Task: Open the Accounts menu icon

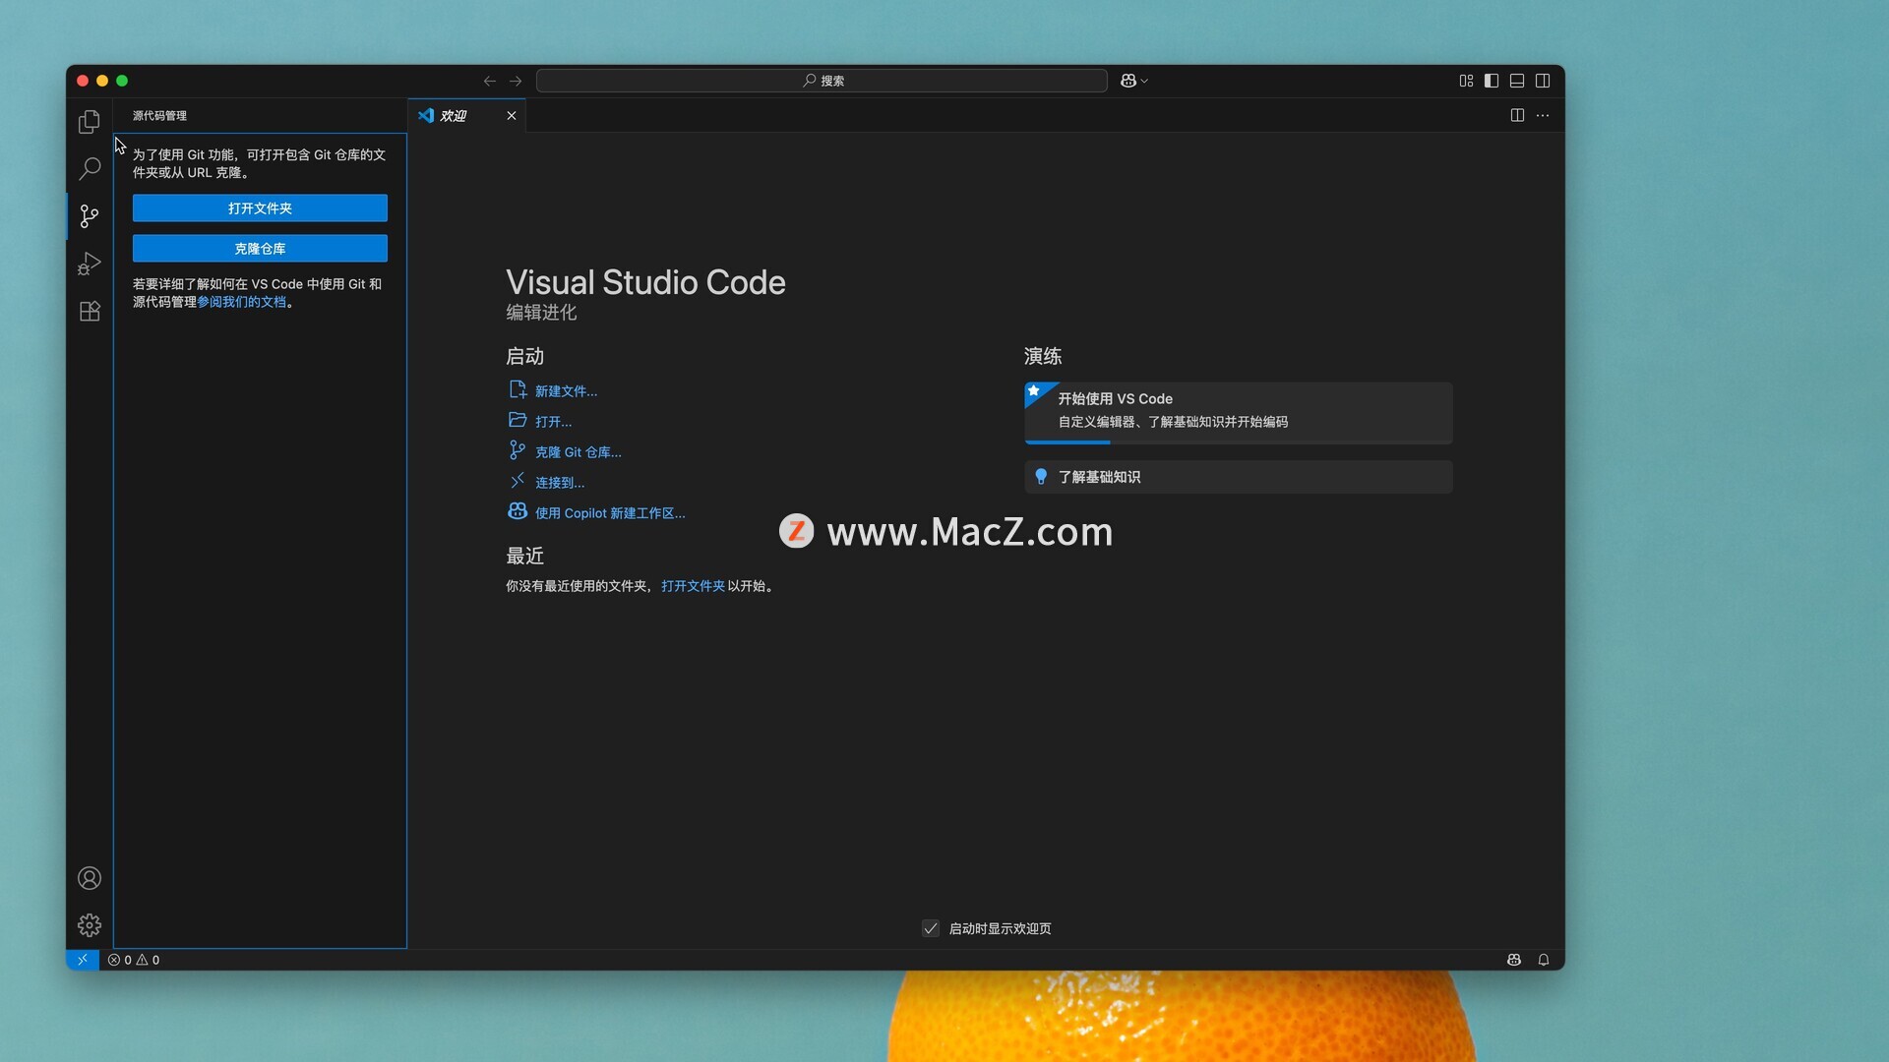Action: click(x=90, y=878)
